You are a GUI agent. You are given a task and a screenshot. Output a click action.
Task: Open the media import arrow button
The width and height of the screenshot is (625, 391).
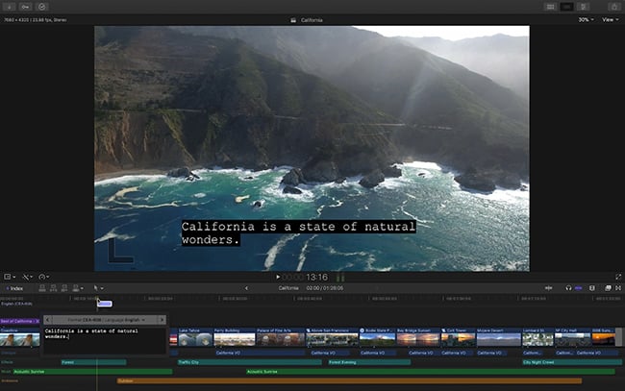tap(10, 7)
